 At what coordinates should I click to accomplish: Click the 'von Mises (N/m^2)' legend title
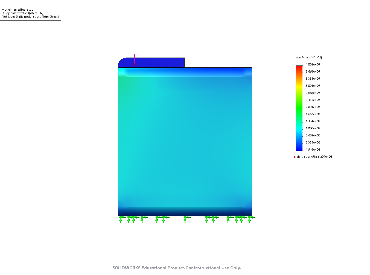point(309,57)
